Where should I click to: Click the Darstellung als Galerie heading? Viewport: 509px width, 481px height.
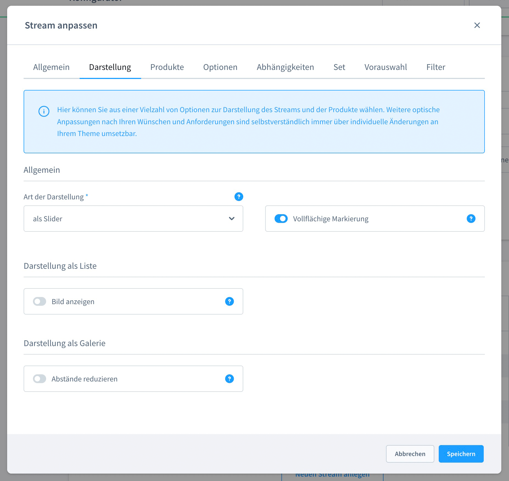(65, 343)
